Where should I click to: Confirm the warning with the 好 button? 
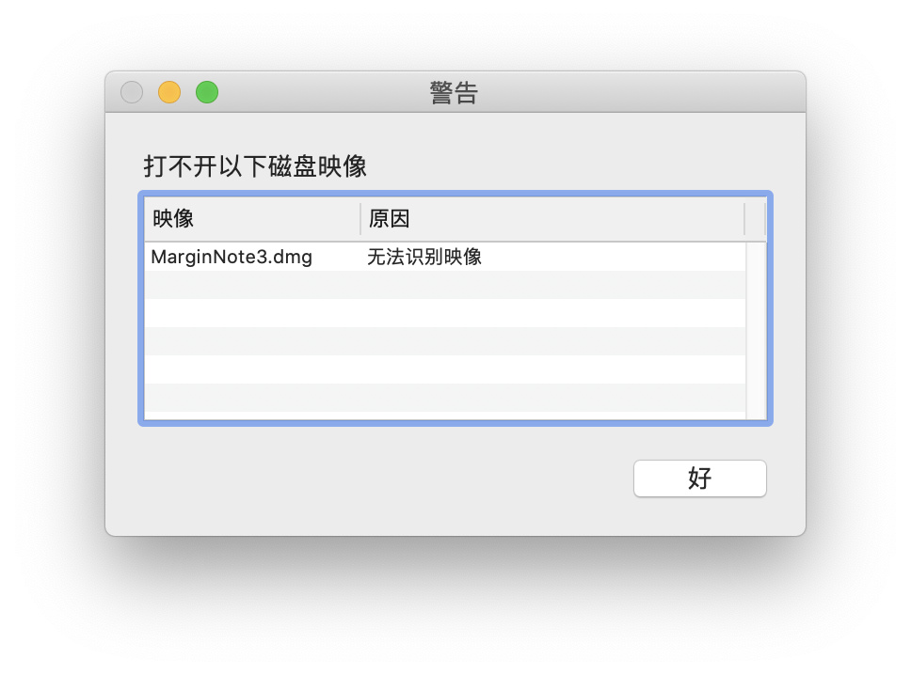click(699, 479)
